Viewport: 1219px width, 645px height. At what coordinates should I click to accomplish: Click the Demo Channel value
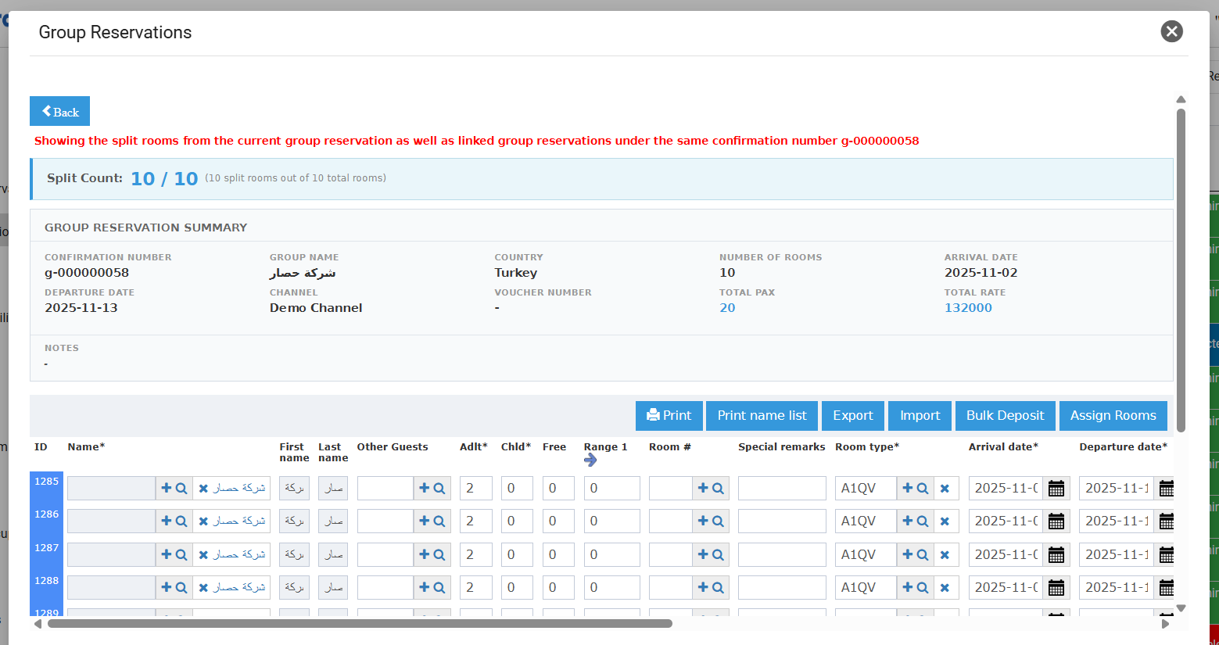[316, 308]
